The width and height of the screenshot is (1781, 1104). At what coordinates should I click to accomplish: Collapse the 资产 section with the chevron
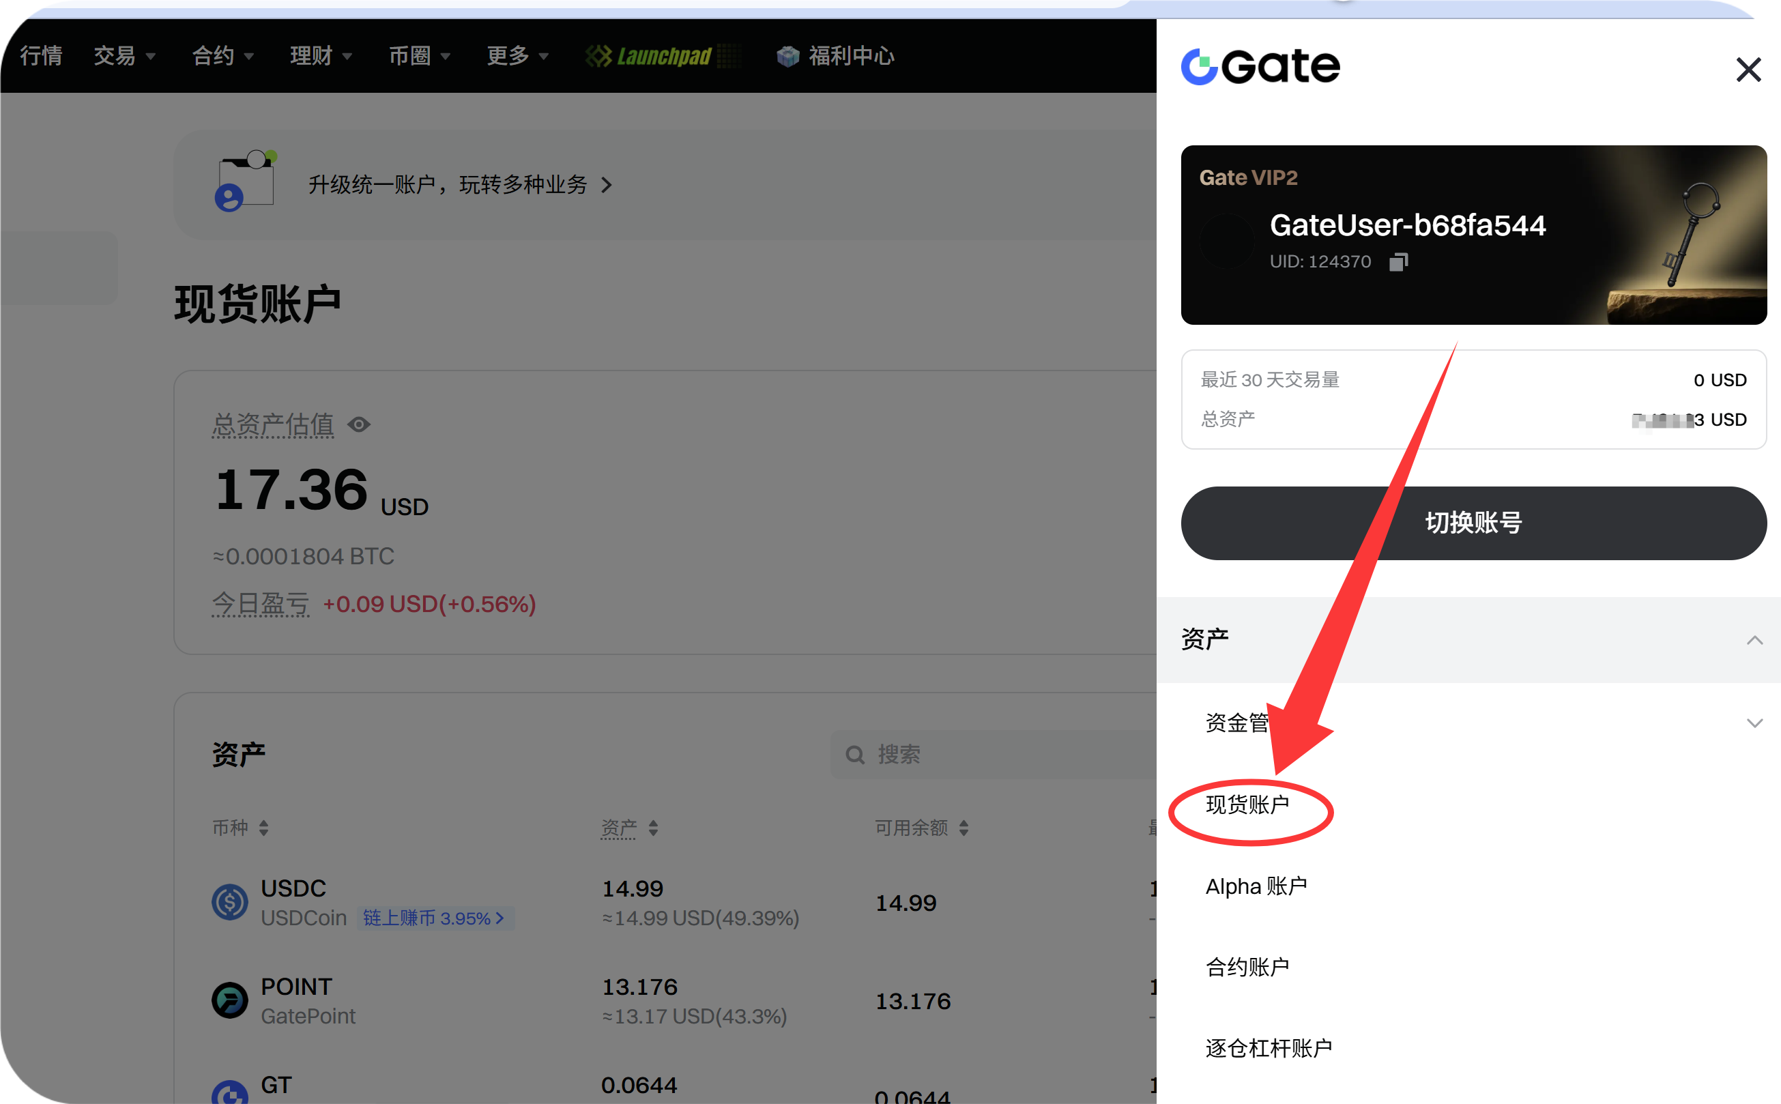(1754, 639)
